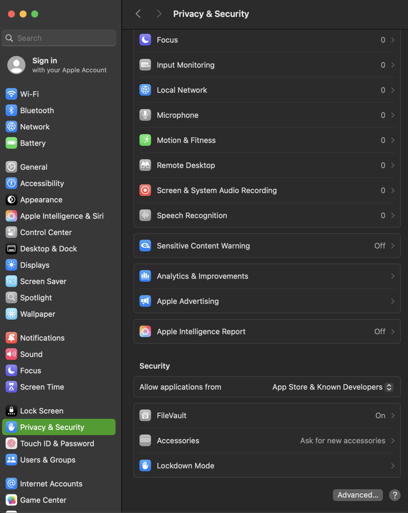The height and width of the screenshot is (513, 408).
Task: Click the Sensitive Content Warning "Off" value
Action: pos(380,246)
